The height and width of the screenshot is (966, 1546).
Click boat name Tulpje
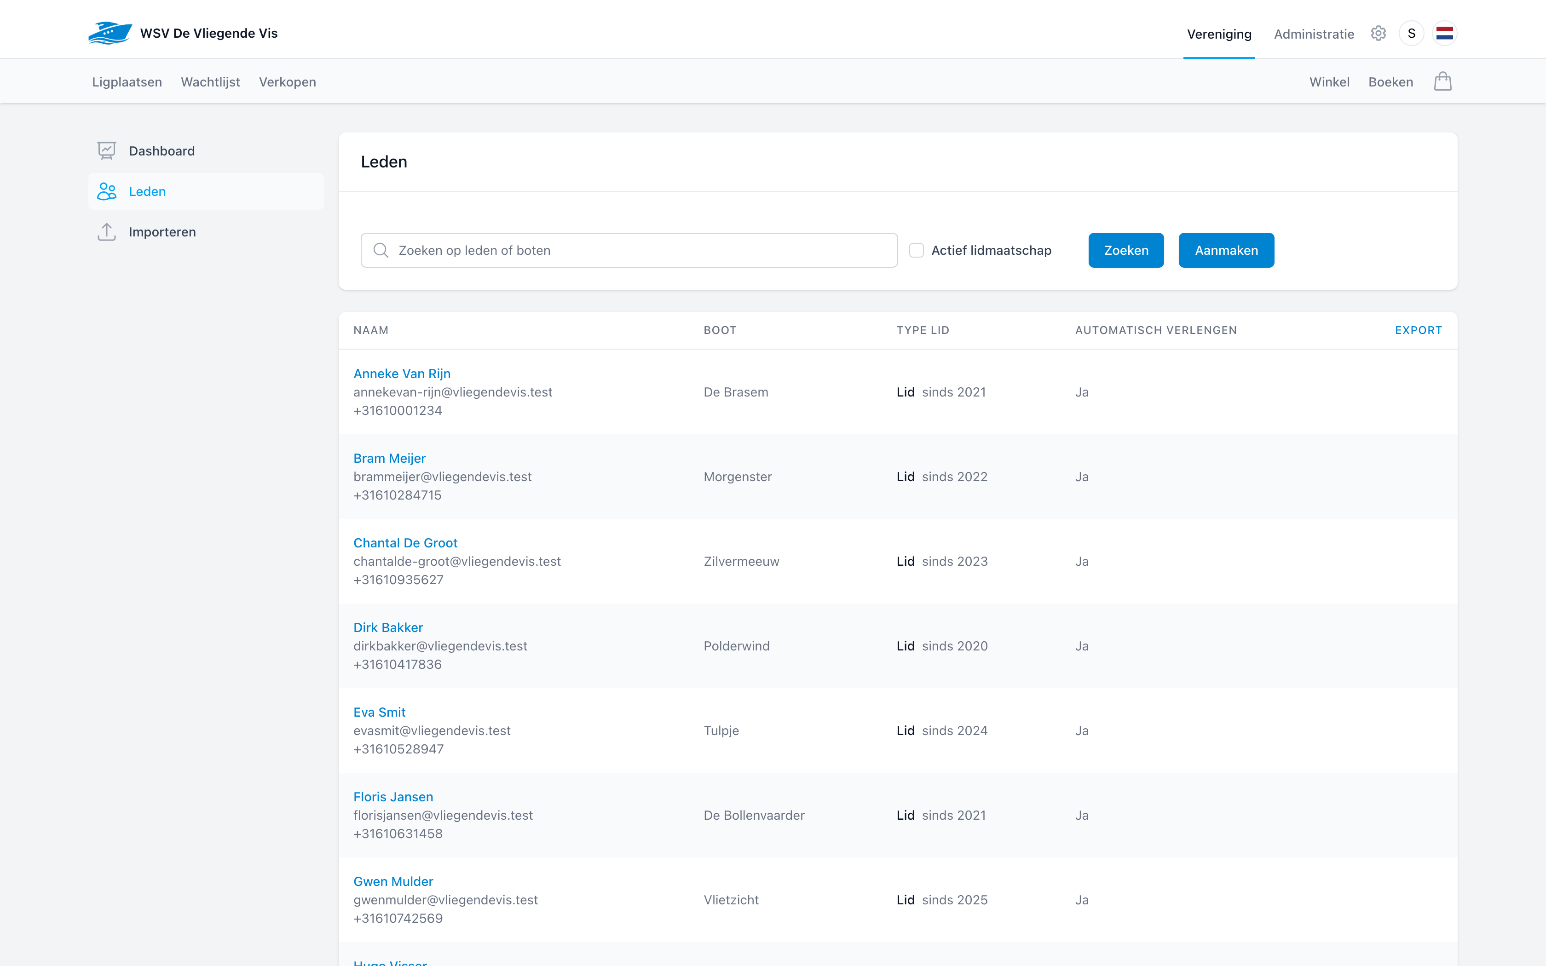[721, 731]
